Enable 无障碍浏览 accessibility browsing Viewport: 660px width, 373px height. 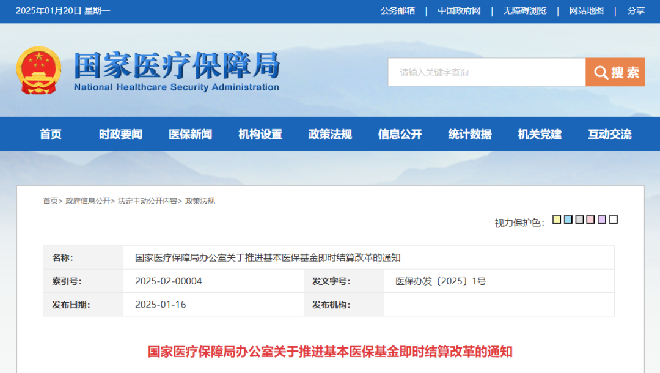tap(525, 11)
